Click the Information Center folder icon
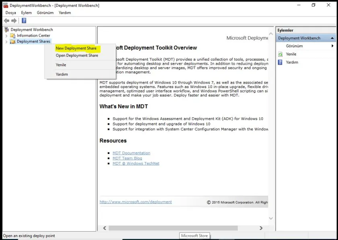The image size is (338, 240). click(12, 35)
